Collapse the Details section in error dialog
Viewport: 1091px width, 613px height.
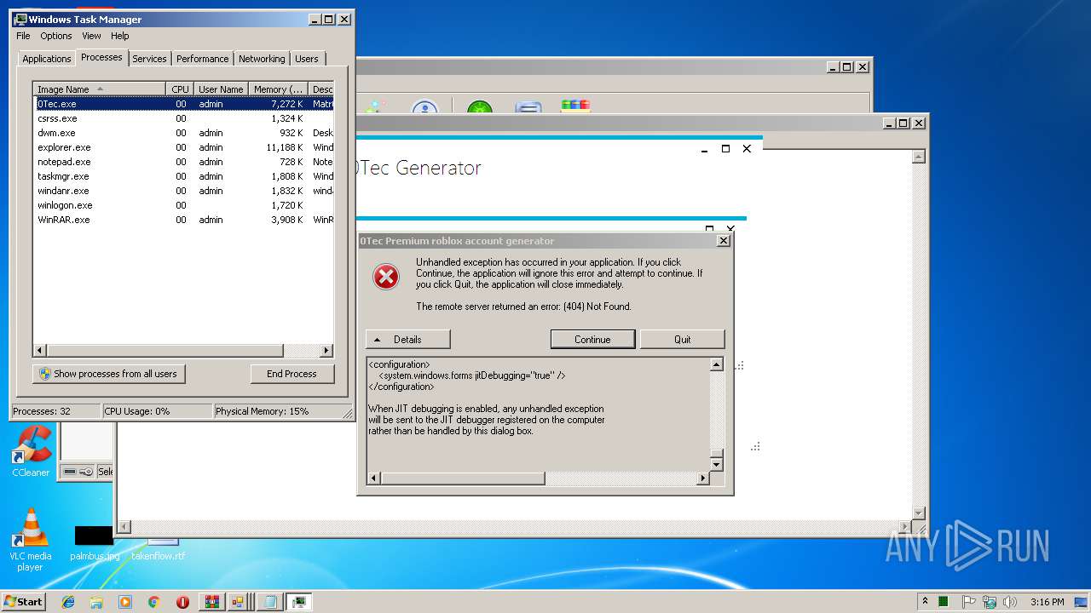coord(408,339)
